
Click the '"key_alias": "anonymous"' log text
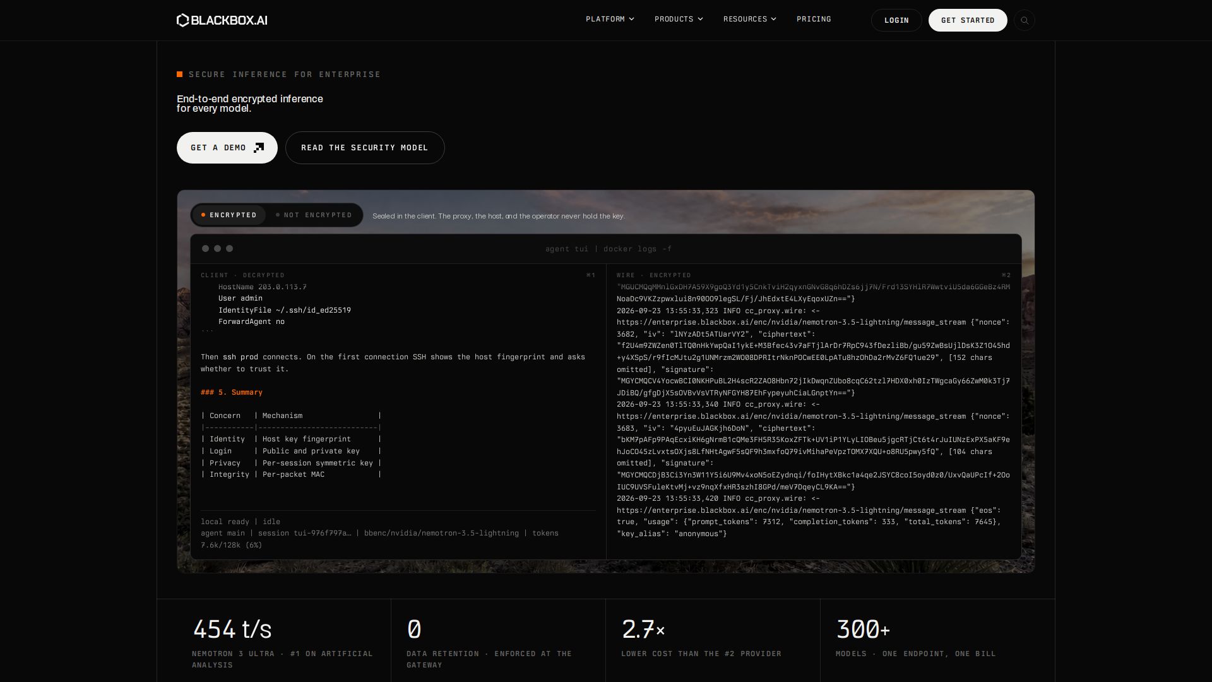[672, 534]
